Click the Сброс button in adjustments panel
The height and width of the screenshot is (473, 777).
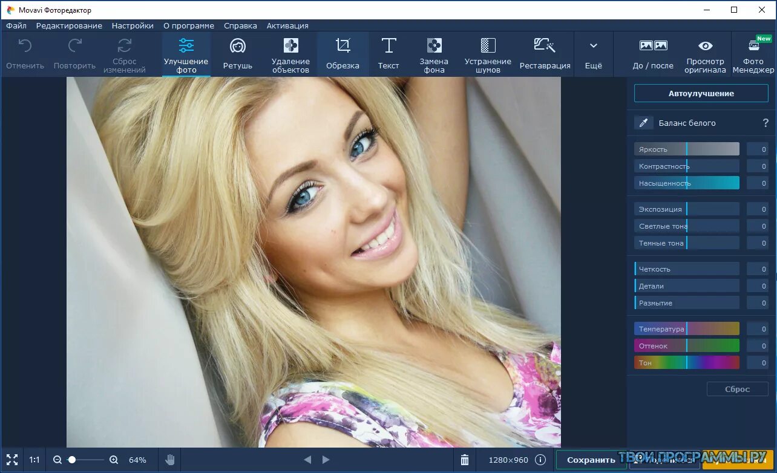pos(738,389)
